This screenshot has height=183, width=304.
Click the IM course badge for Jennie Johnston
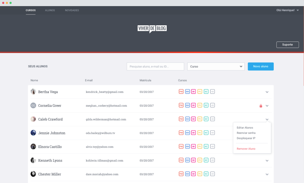(193, 133)
